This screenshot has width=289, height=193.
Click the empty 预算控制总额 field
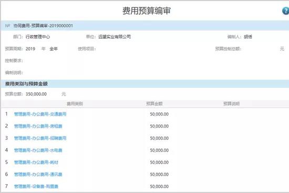(260, 49)
